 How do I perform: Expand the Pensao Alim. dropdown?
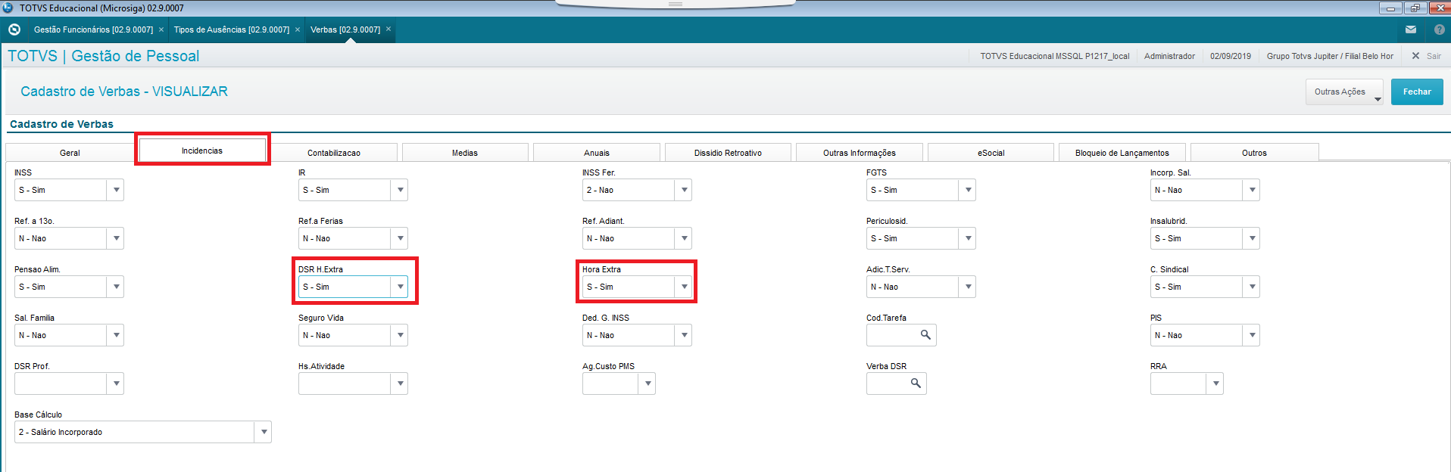pos(116,287)
